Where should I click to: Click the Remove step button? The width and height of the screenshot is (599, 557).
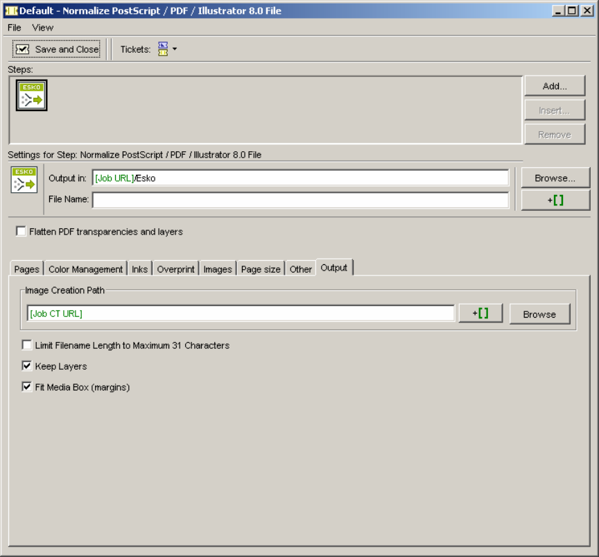(555, 135)
